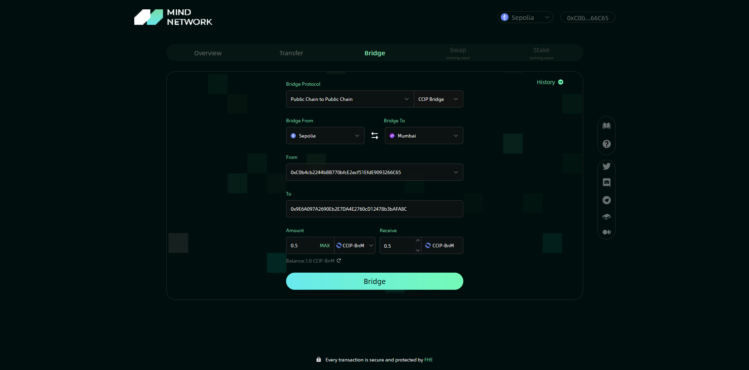
Task: Click the Mind Network logo
Action: [x=173, y=17]
